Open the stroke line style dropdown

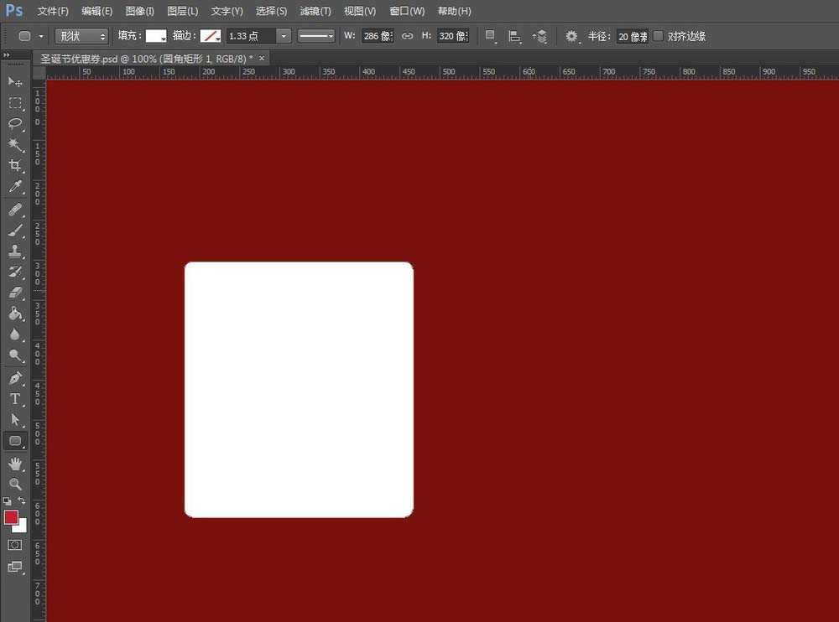316,36
